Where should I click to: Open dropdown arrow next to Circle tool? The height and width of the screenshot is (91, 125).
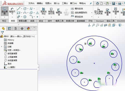click(x=28, y=9)
